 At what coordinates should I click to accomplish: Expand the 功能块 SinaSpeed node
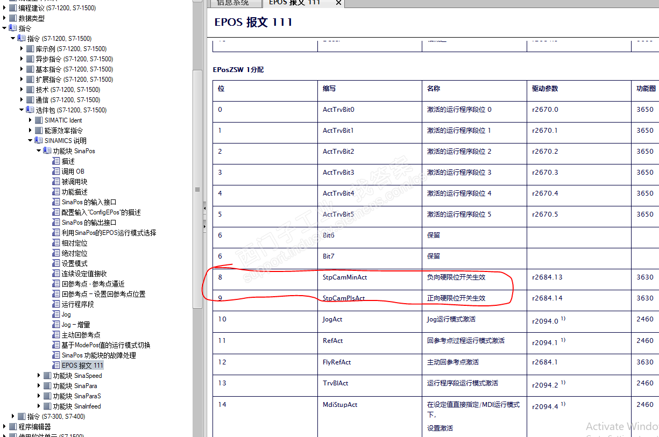39,376
